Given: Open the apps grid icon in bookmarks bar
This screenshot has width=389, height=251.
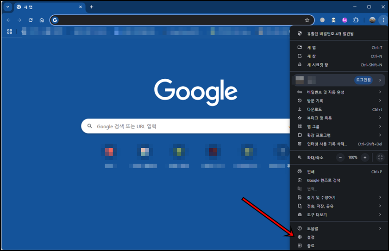Looking at the screenshot, I should point(10,31).
